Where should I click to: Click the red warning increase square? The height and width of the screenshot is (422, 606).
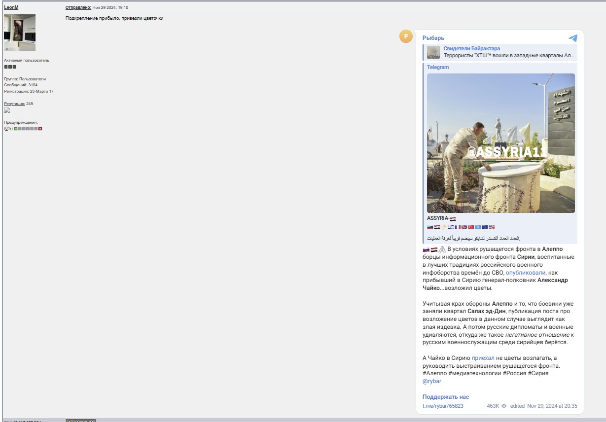tap(40, 129)
